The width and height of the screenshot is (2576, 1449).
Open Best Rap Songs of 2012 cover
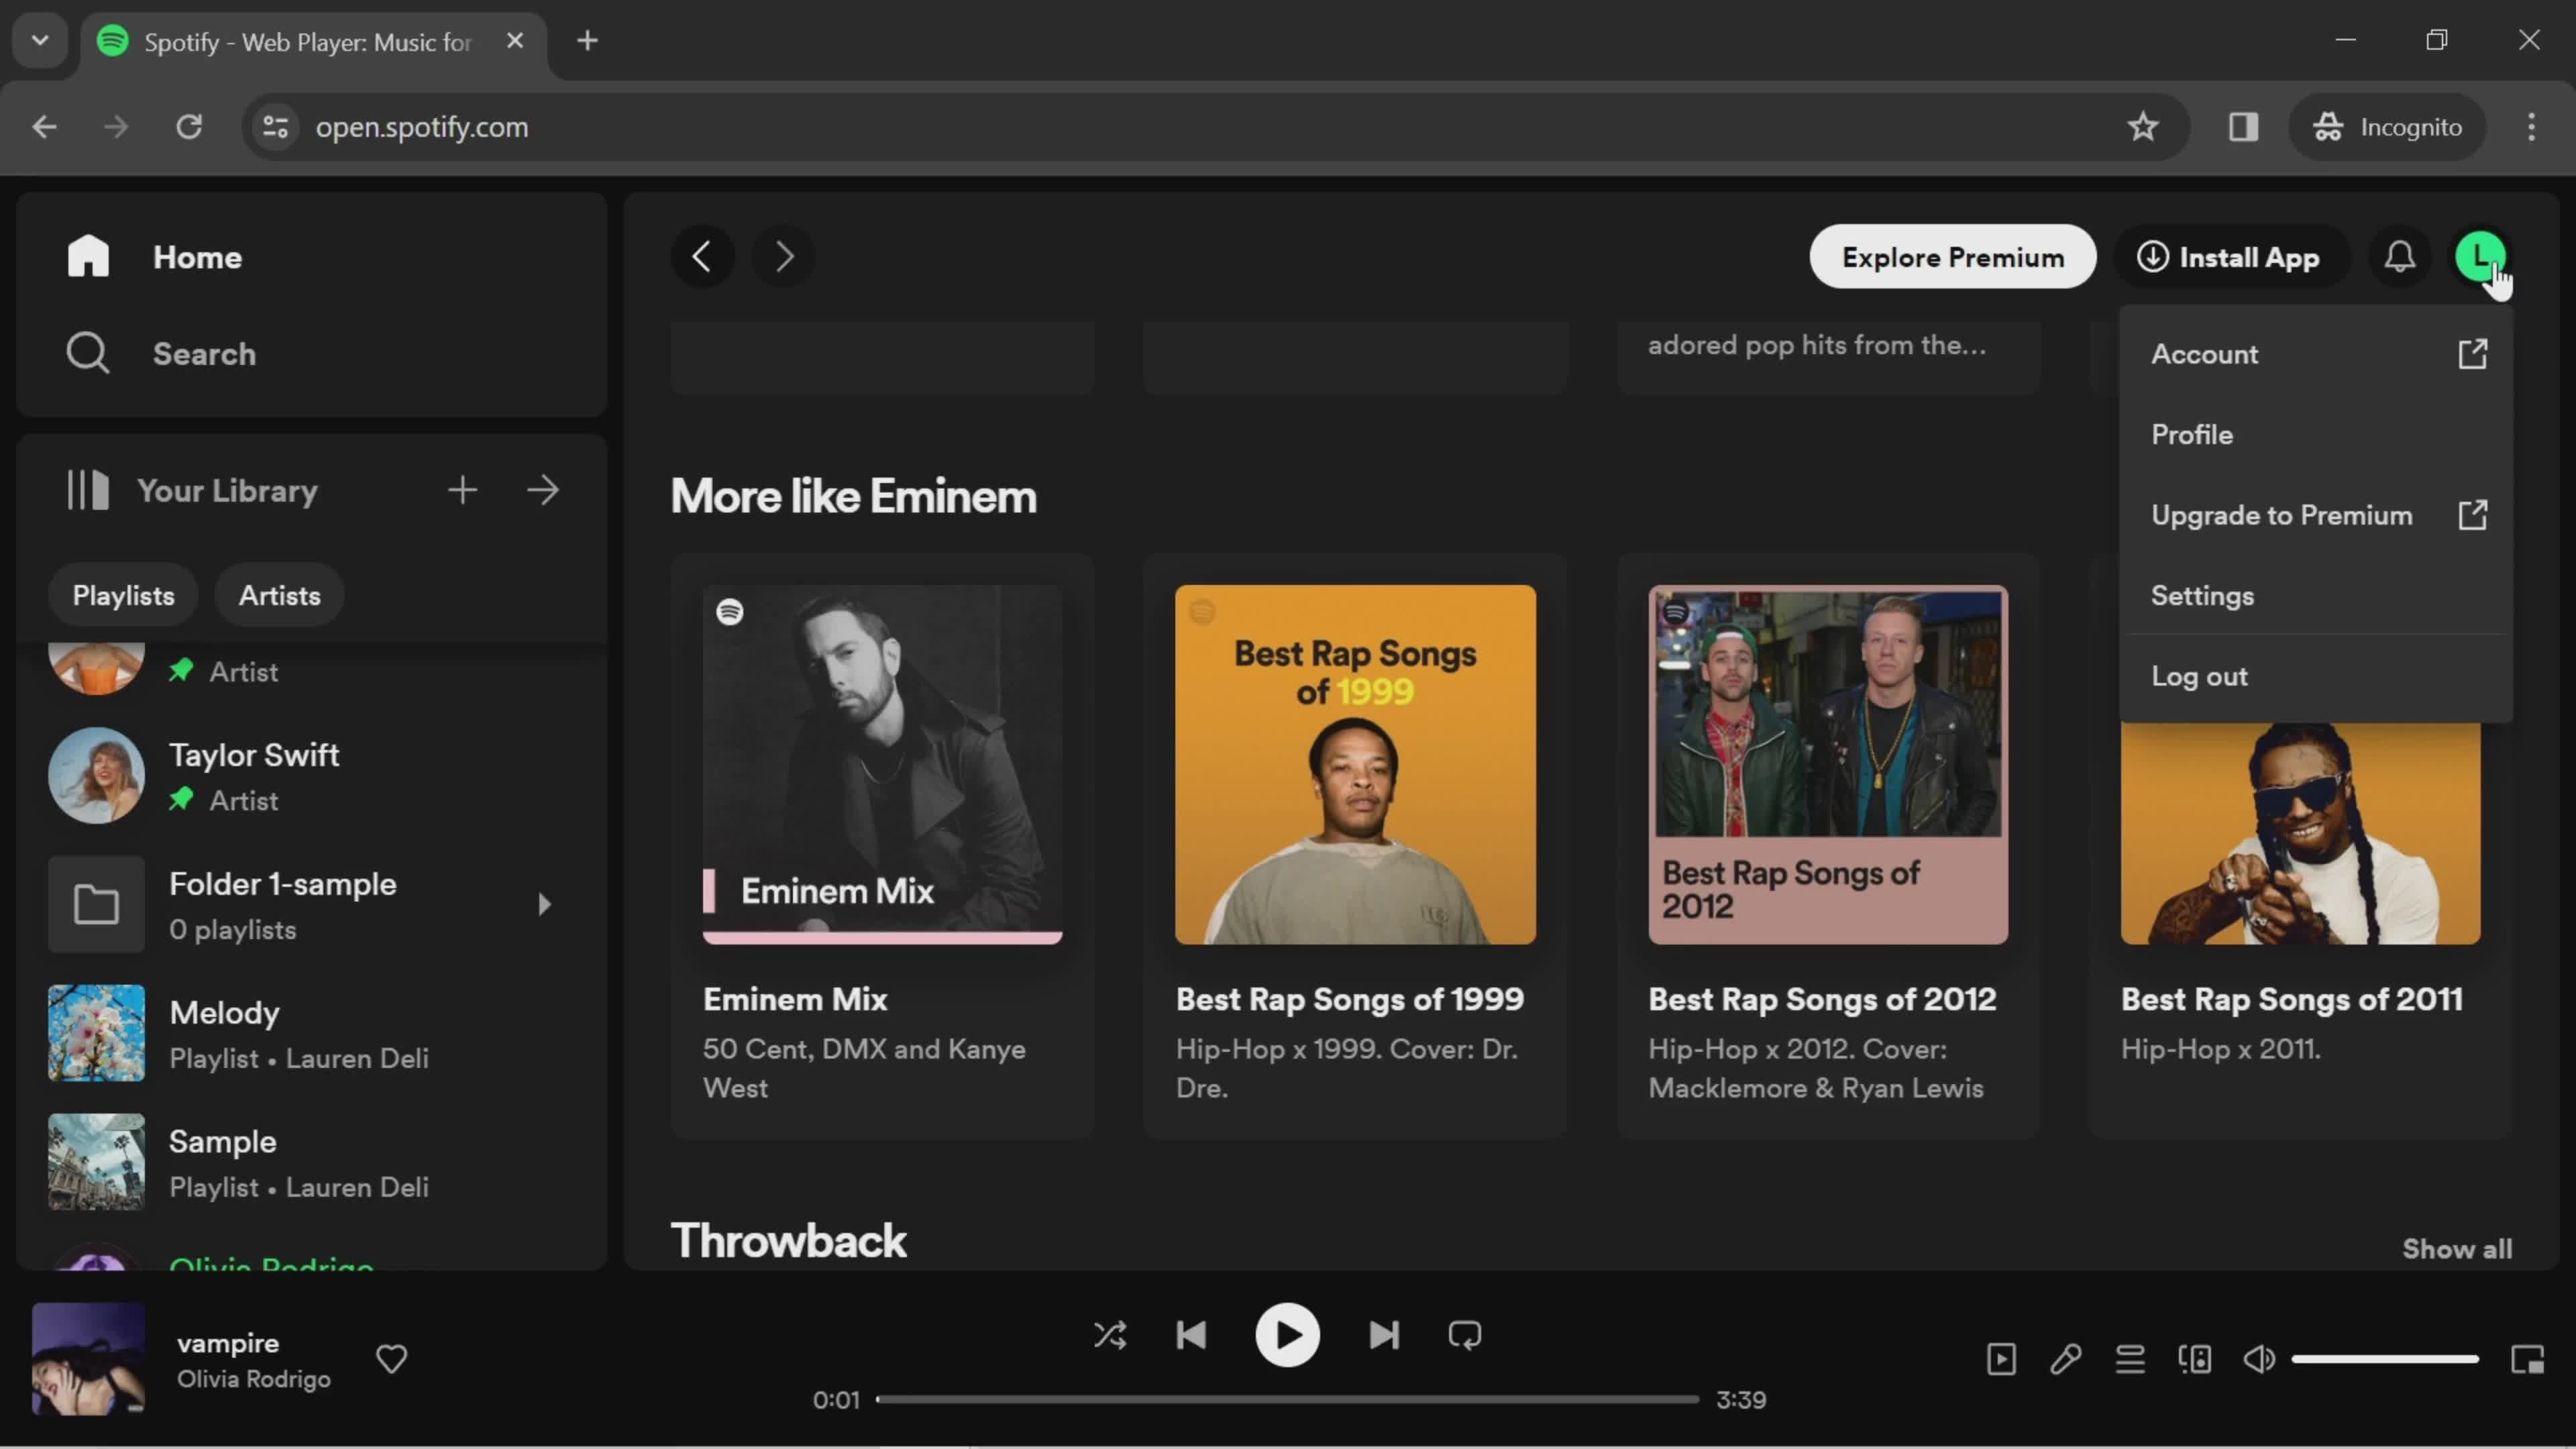pos(1828,764)
